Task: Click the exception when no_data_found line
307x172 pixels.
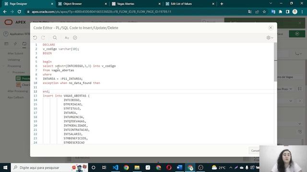Action: coord(71,83)
